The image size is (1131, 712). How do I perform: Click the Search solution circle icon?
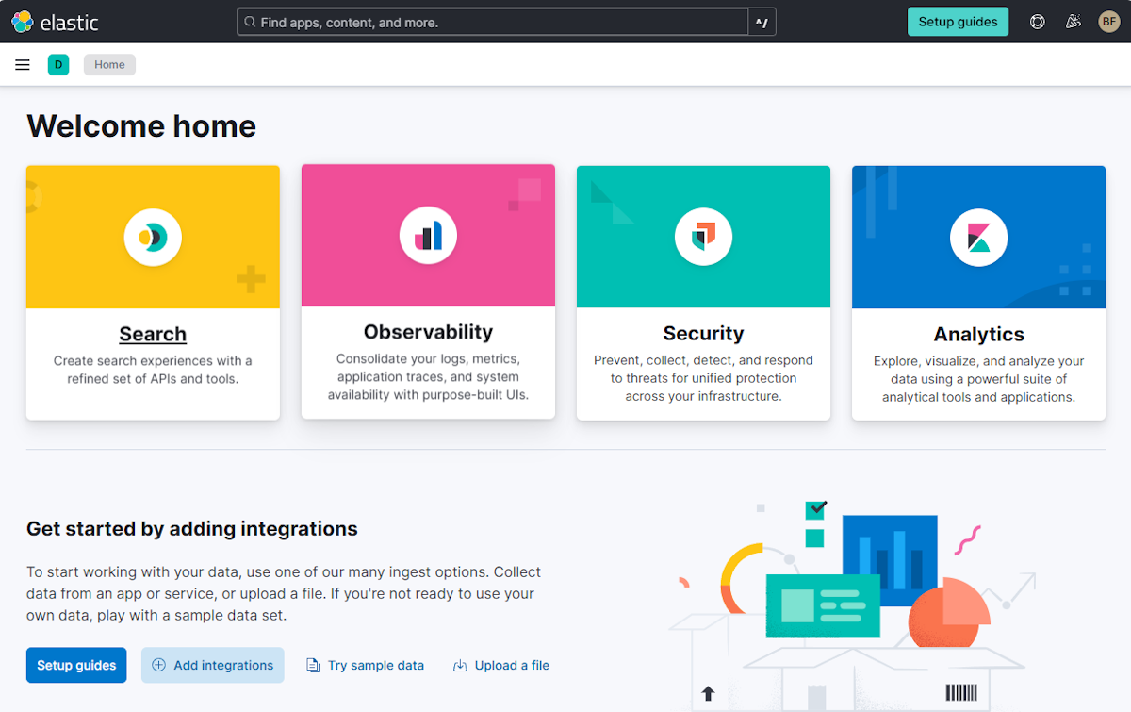153,237
